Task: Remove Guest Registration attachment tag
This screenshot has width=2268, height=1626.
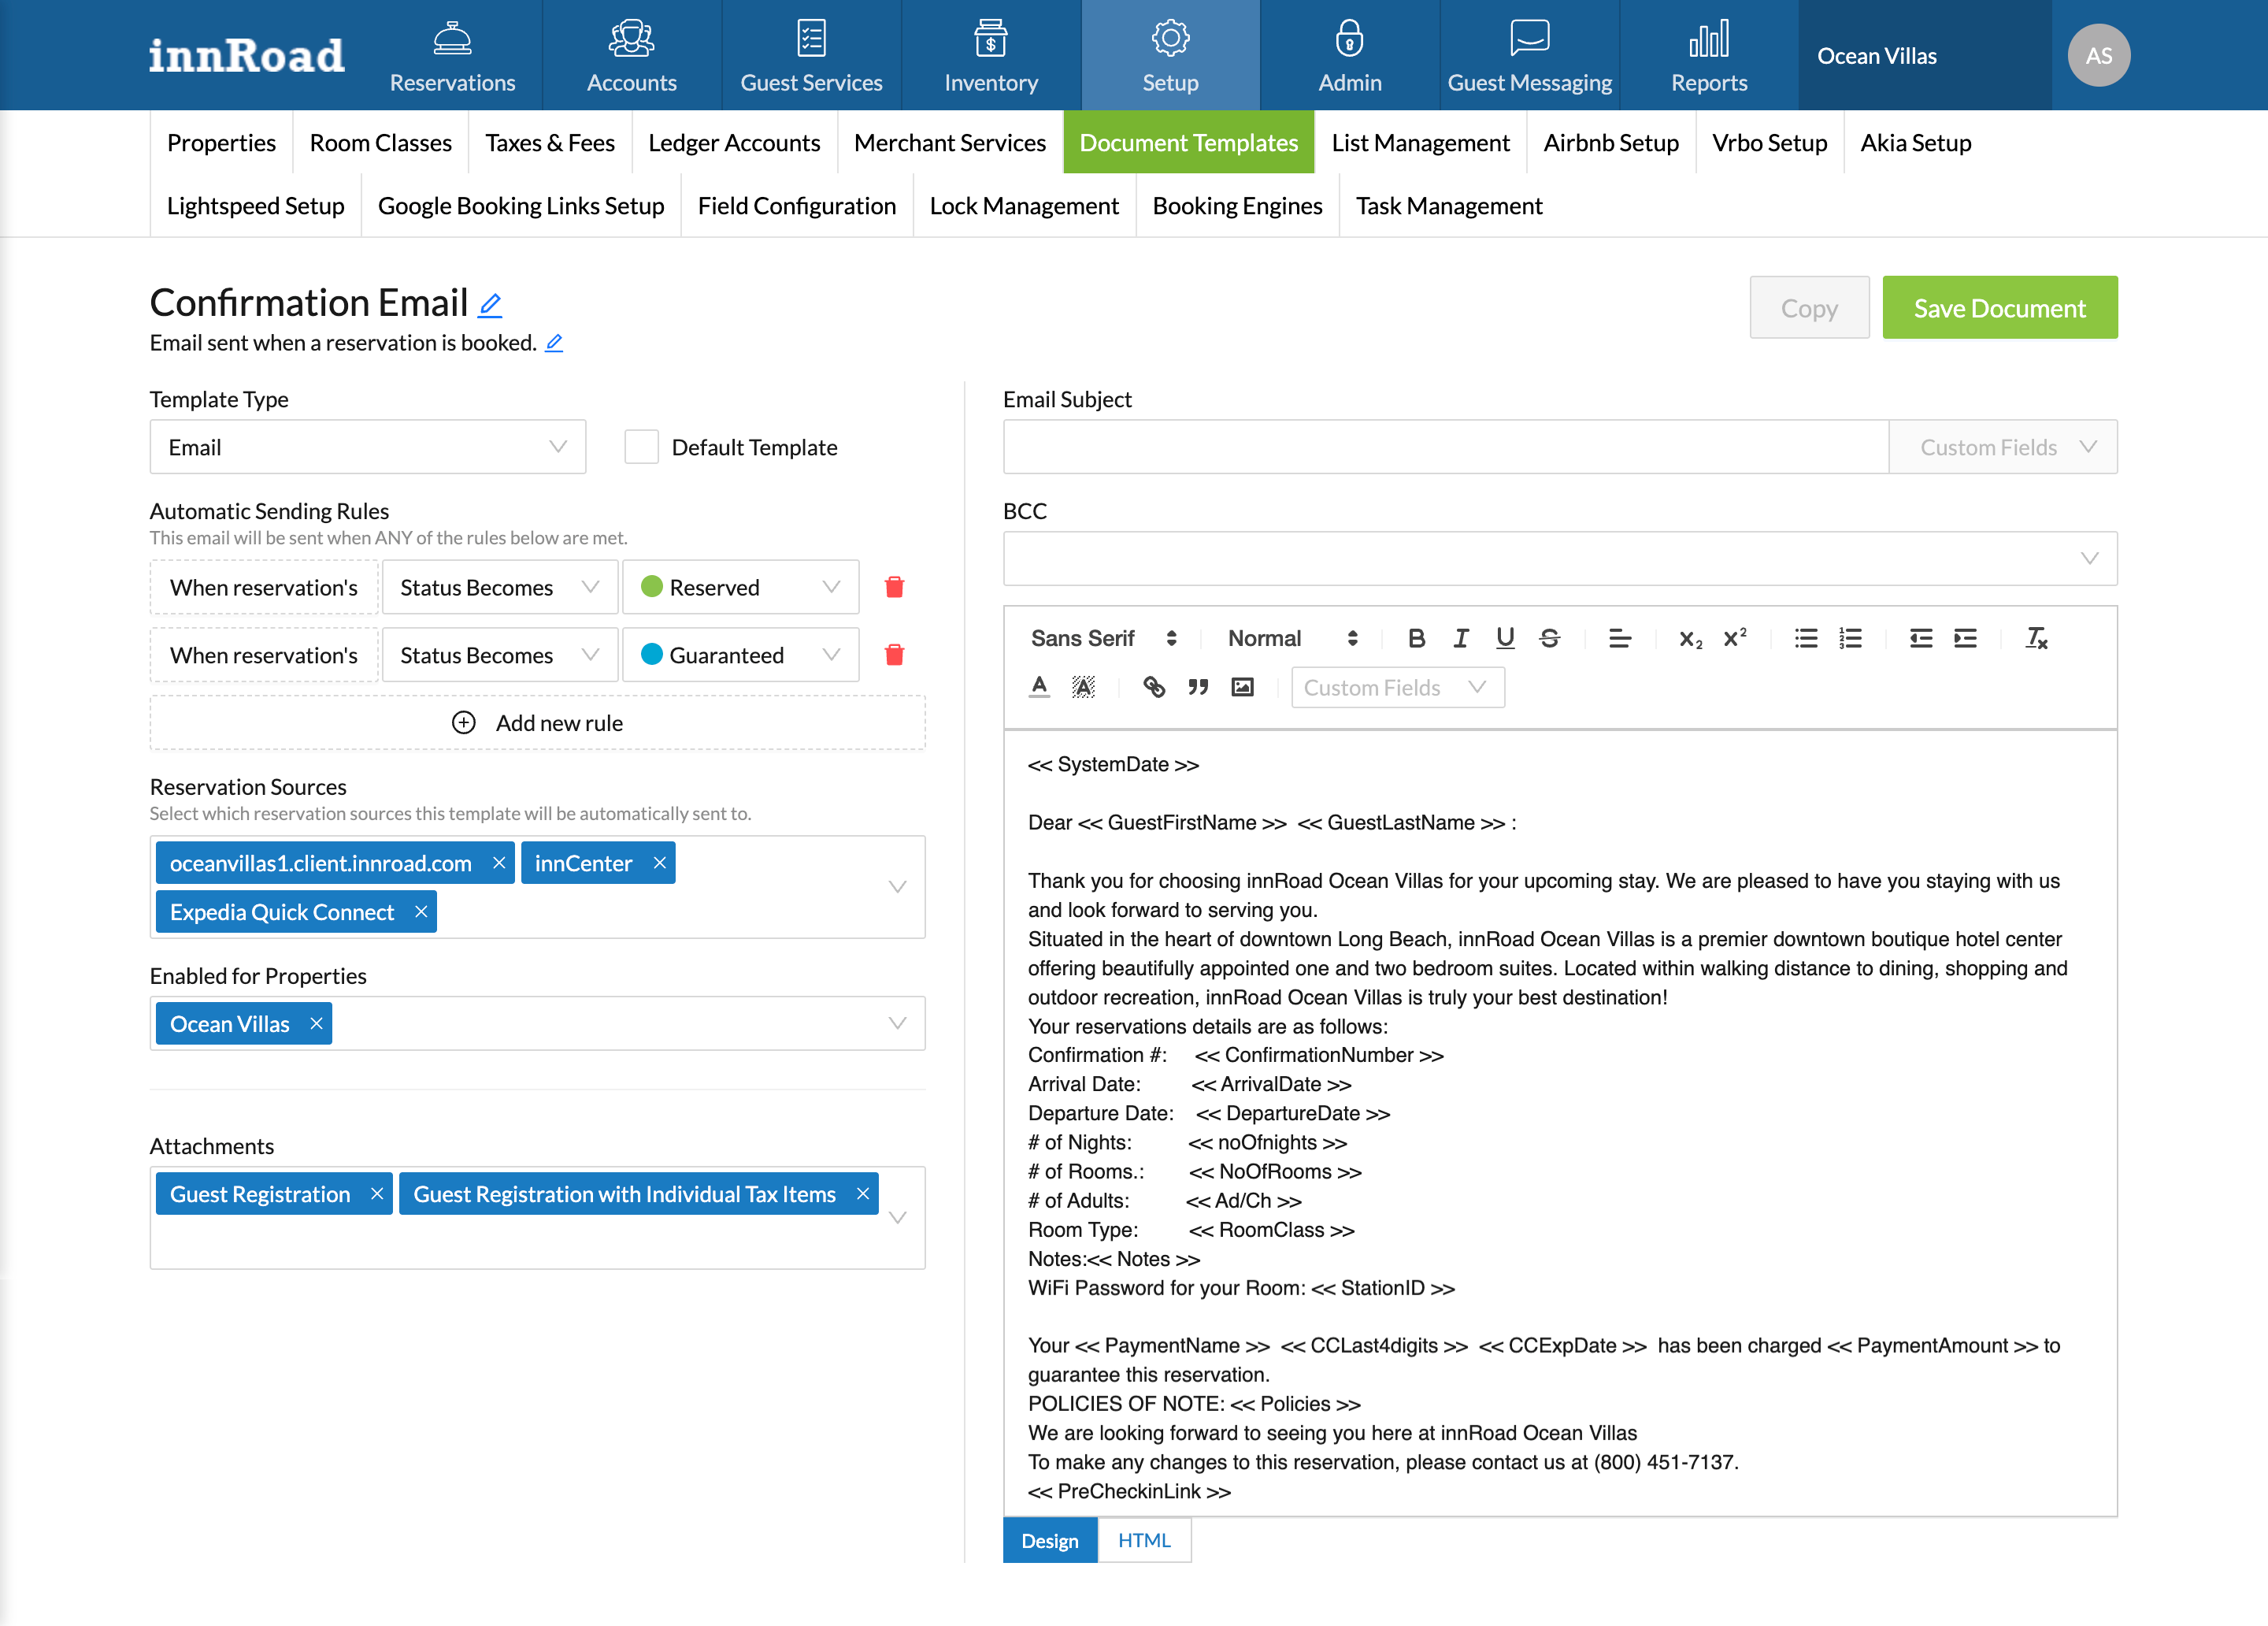Action: click(x=377, y=1194)
